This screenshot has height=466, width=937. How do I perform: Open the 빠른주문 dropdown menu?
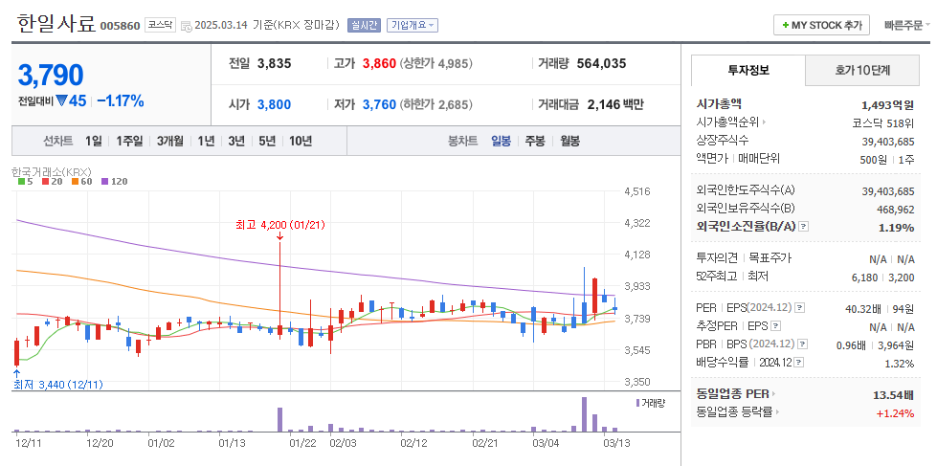(906, 25)
